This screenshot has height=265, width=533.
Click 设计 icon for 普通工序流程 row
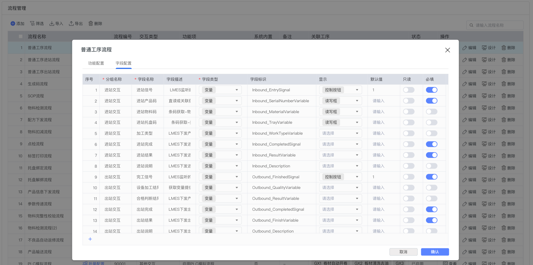(x=484, y=48)
